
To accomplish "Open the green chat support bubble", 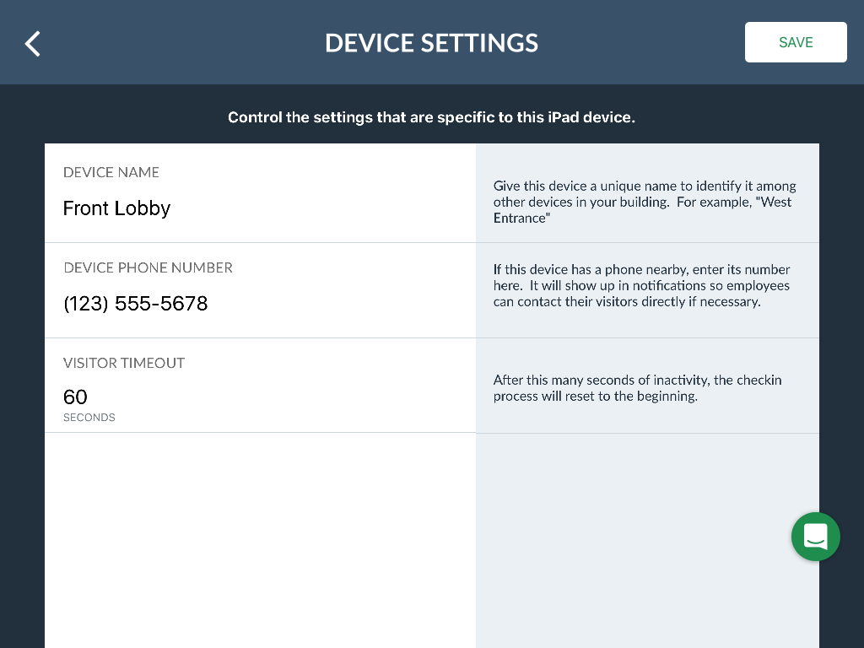I will [x=816, y=537].
